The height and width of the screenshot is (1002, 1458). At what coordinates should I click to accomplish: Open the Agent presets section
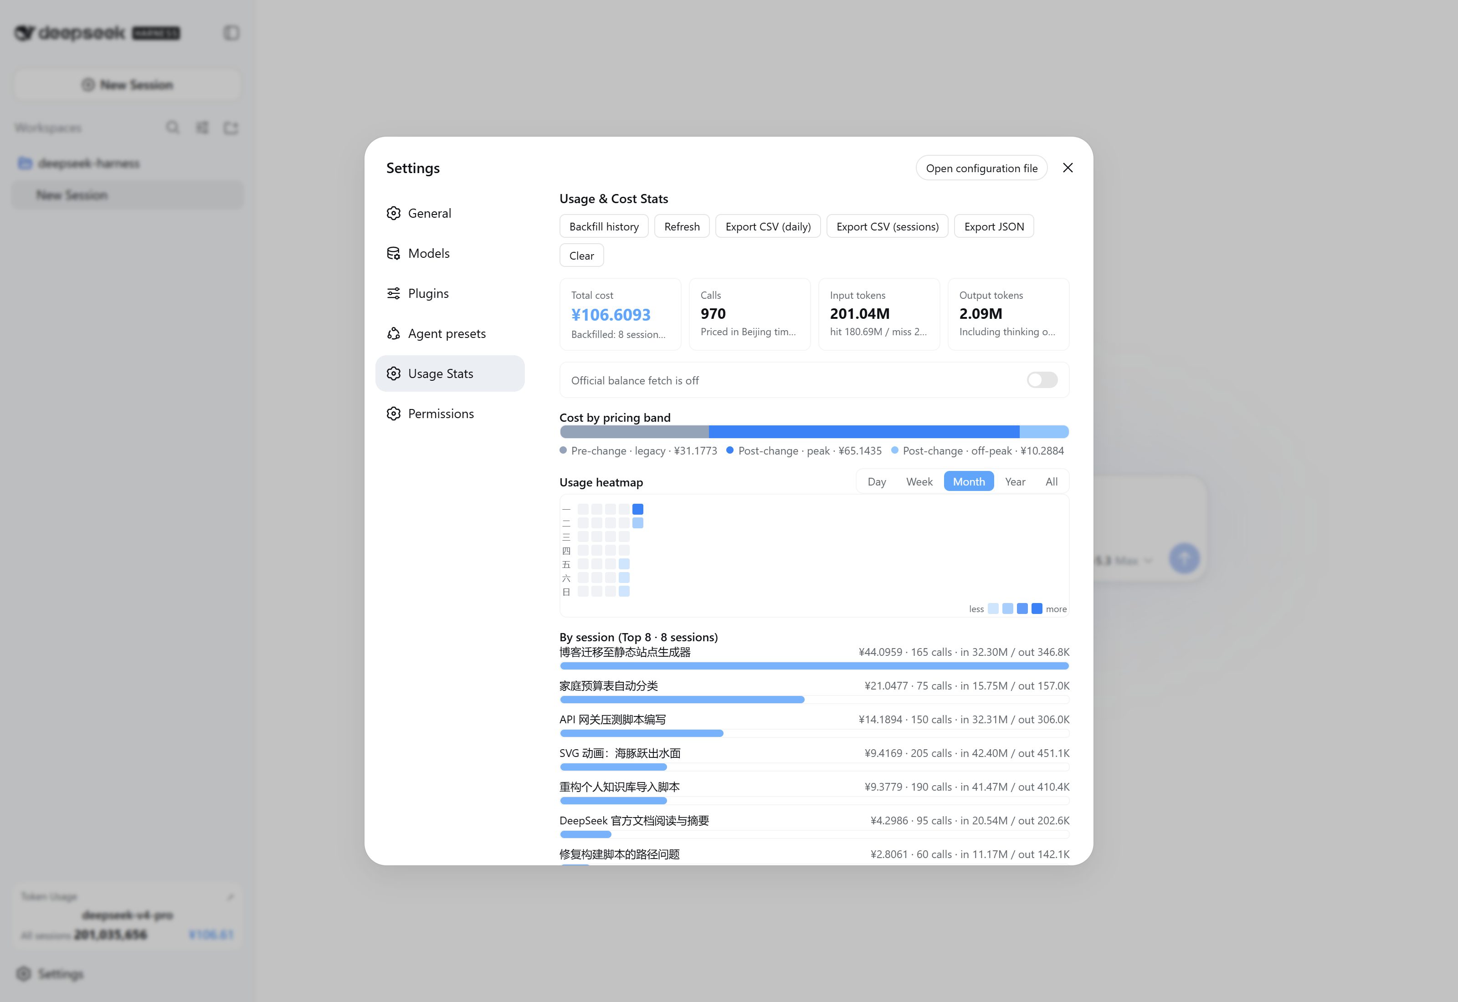(450, 334)
